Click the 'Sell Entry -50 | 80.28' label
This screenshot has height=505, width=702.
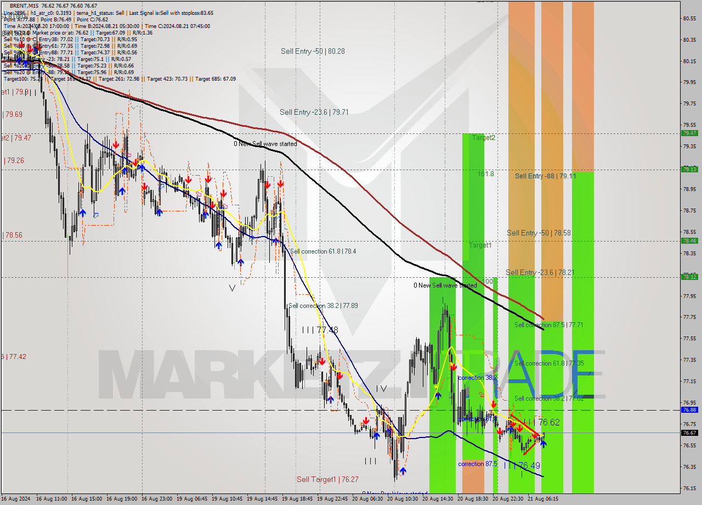(x=313, y=51)
